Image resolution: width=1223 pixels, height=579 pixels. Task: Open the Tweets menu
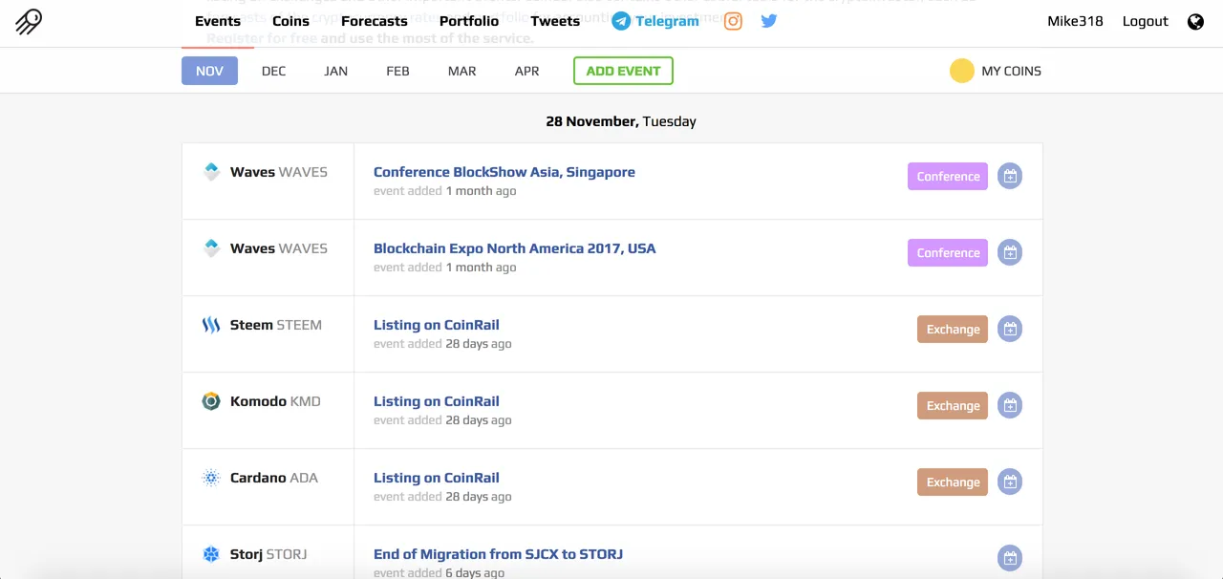(555, 21)
